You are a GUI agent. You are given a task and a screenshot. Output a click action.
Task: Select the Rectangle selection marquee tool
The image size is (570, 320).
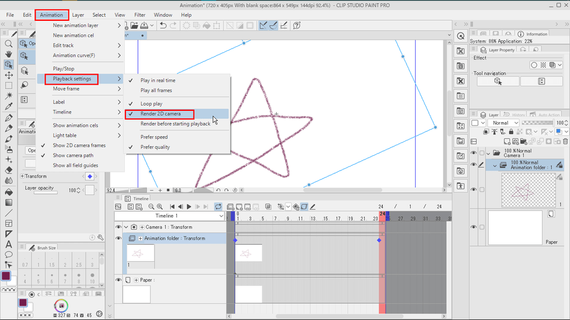click(9, 85)
